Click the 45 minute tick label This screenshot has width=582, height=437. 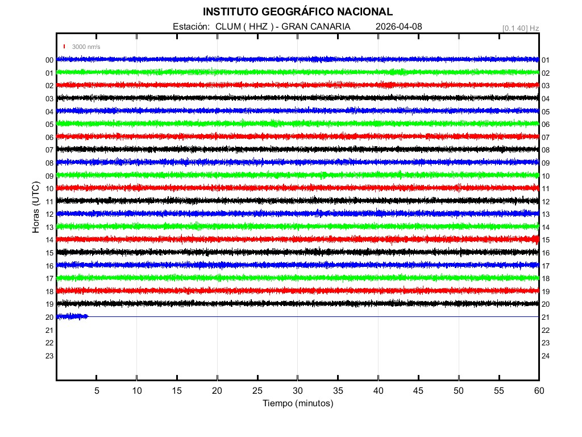[418, 391]
